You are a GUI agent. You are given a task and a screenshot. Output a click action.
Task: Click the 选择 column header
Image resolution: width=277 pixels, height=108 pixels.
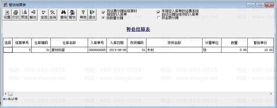[8, 43]
